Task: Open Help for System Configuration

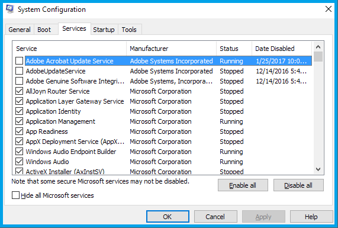Action: tap(311, 217)
